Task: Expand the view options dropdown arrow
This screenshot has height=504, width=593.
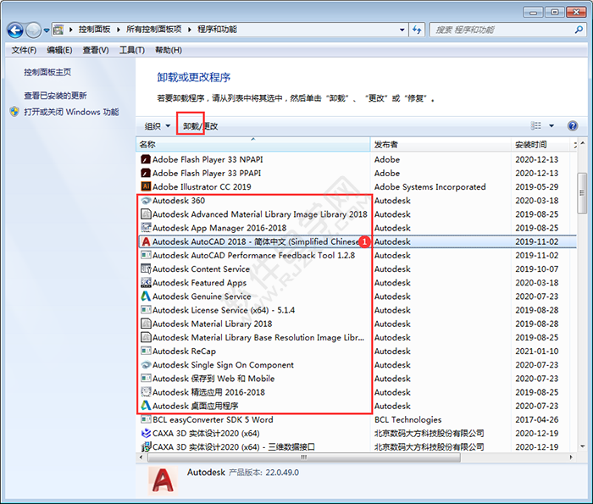Action: pos(551,125)
